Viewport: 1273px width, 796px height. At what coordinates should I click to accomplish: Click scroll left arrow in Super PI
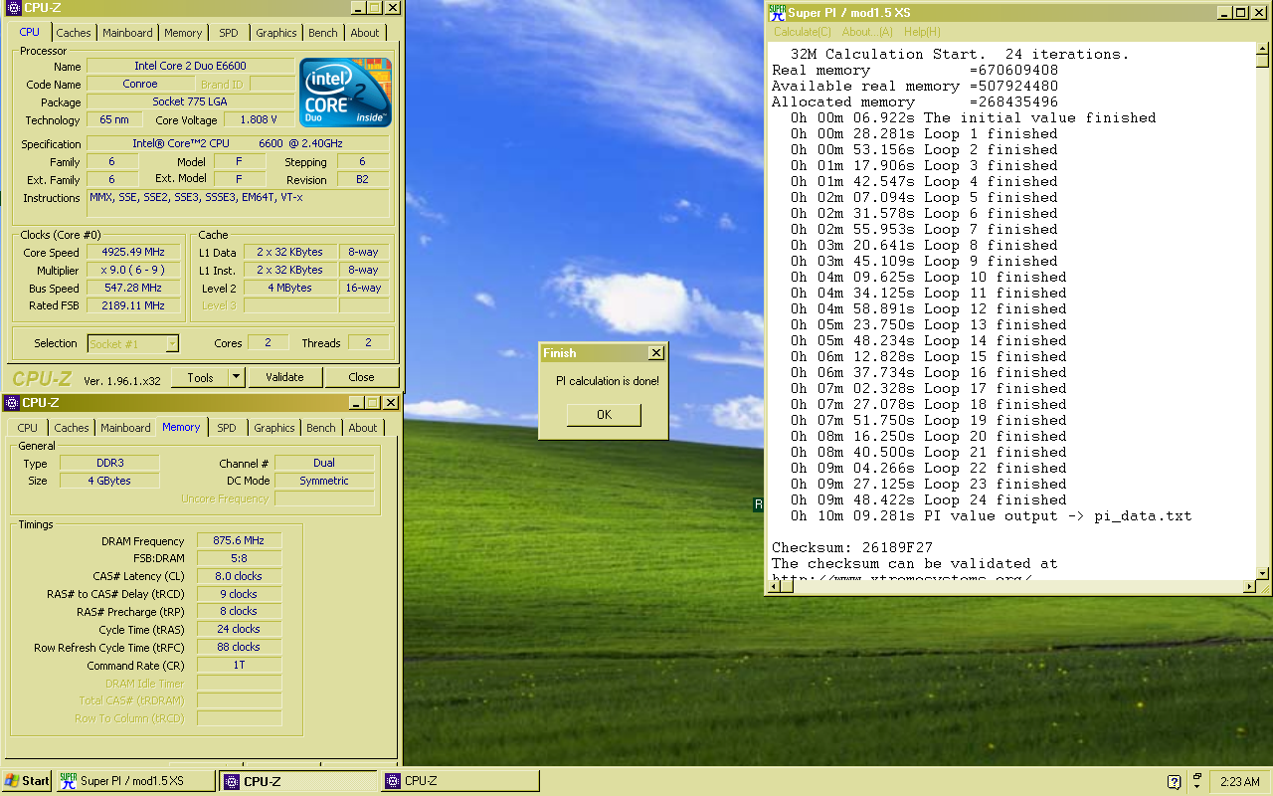(775, 587)
